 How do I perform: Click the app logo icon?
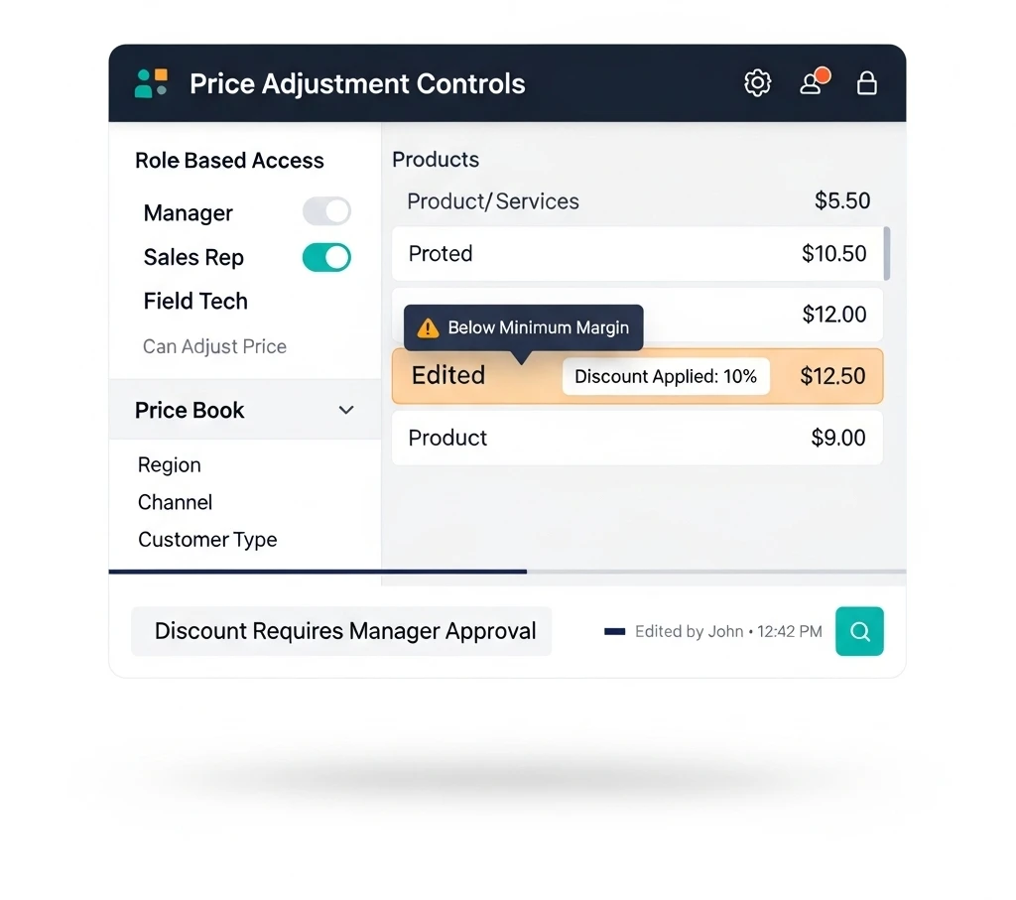(x=152, y=83)
